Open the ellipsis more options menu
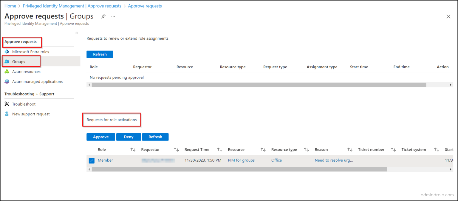 pos(113,16)
